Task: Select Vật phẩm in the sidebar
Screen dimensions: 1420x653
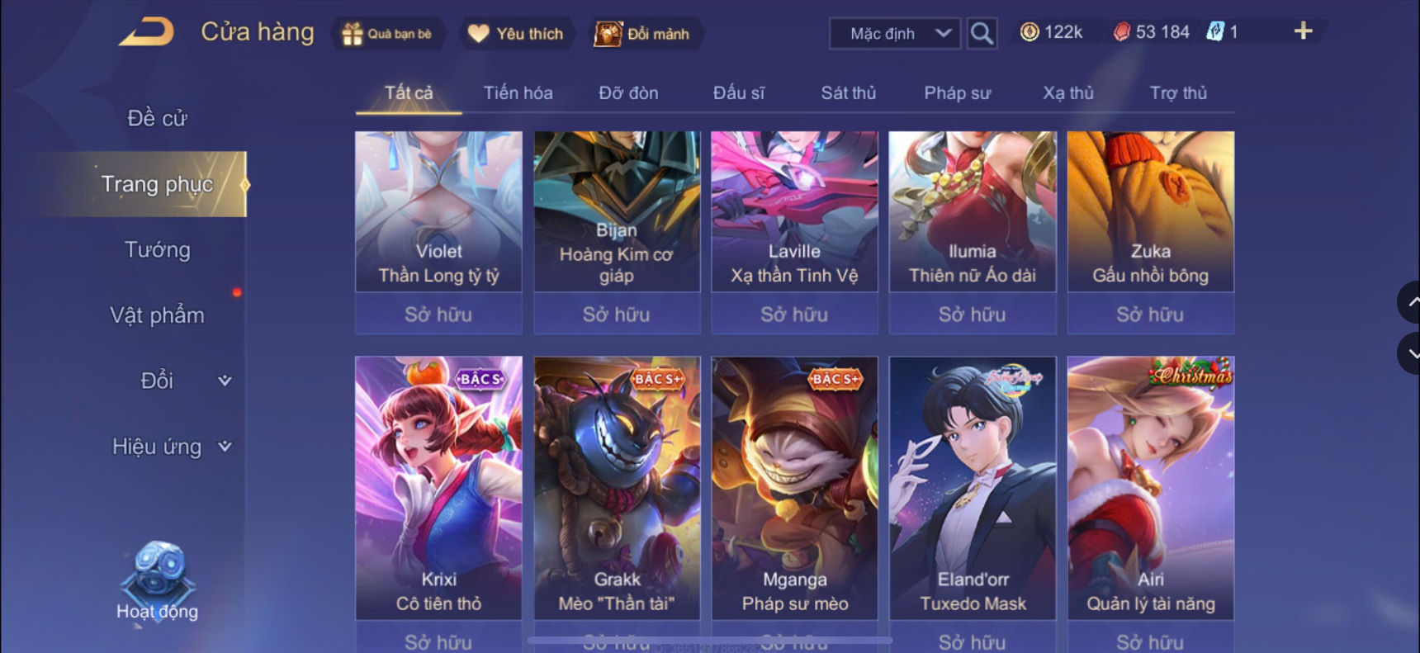Action: [x=157, y=315]
